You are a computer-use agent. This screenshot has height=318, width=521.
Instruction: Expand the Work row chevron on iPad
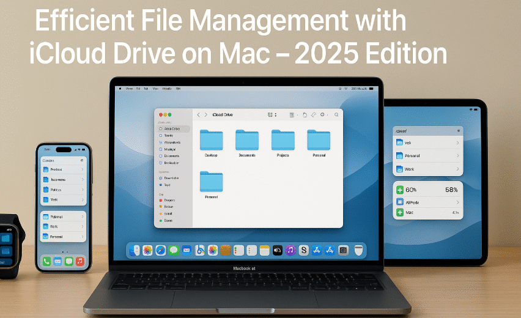tap(457, 169)
